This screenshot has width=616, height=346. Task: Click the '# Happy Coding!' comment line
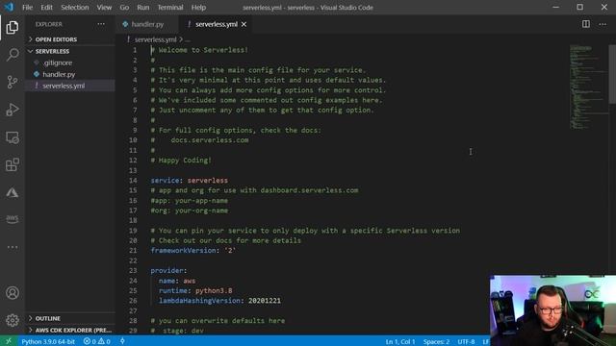click(x=181, y=161)
